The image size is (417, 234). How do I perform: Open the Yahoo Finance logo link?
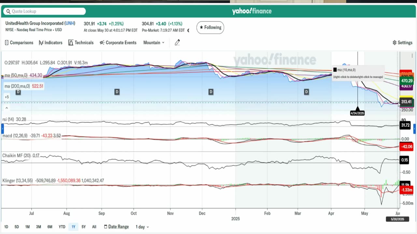pos(252,11)
